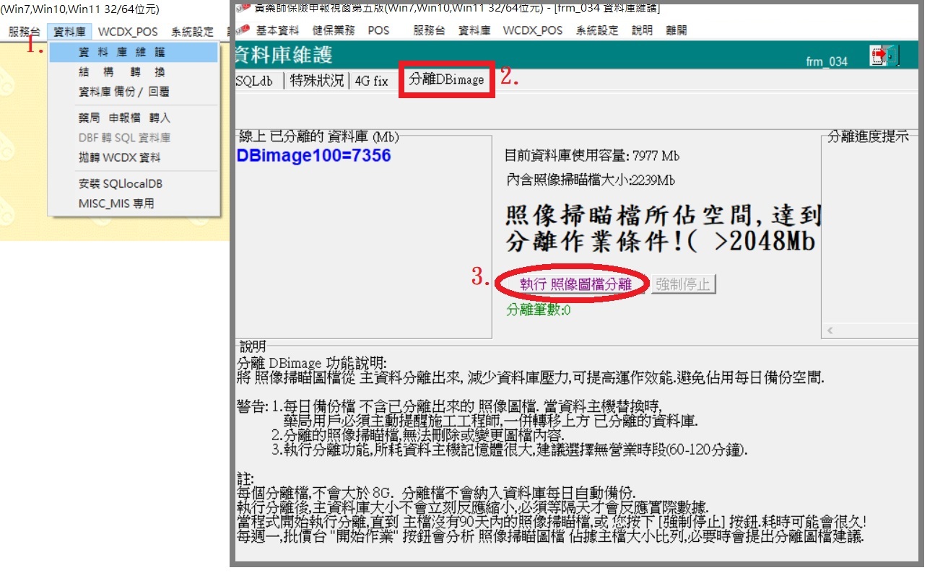Click 離開 in the frm_034 menu bar
The image size is (935, 578).
pos(676,30)
